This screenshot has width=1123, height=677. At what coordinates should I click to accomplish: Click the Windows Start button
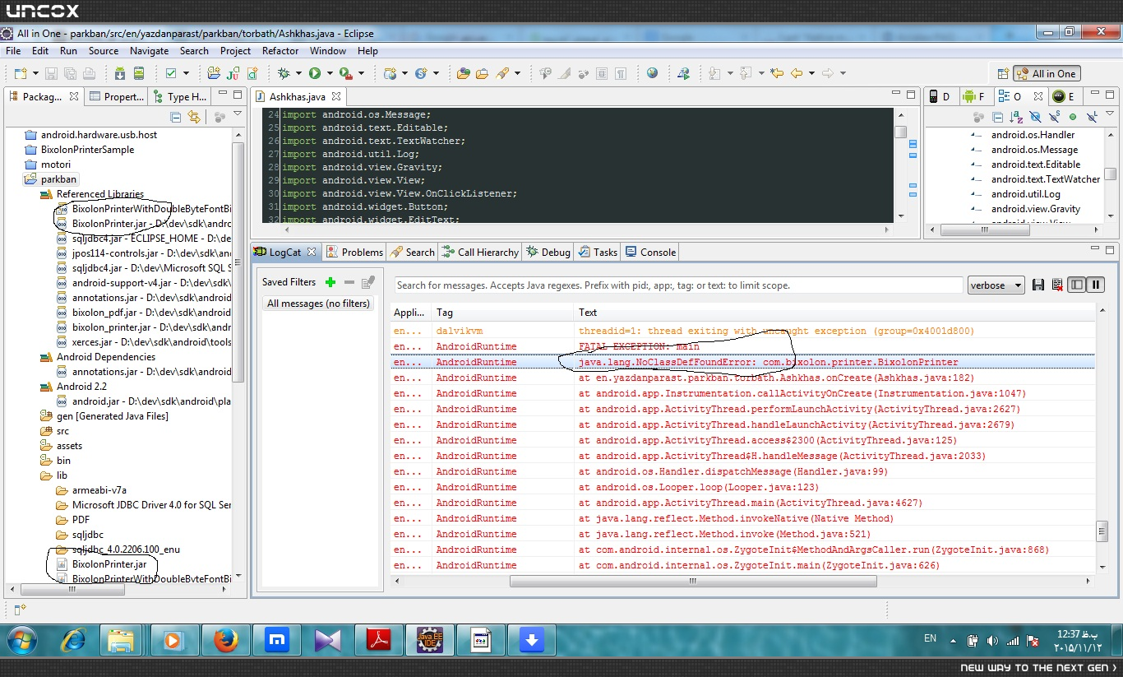click(x=21, y=639)
